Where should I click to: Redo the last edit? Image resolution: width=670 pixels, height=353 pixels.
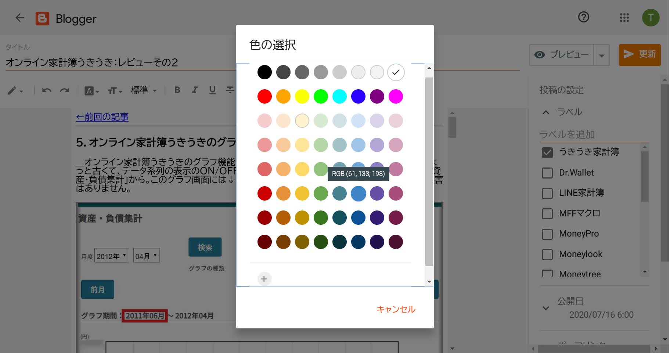click(x=65, y=90)
